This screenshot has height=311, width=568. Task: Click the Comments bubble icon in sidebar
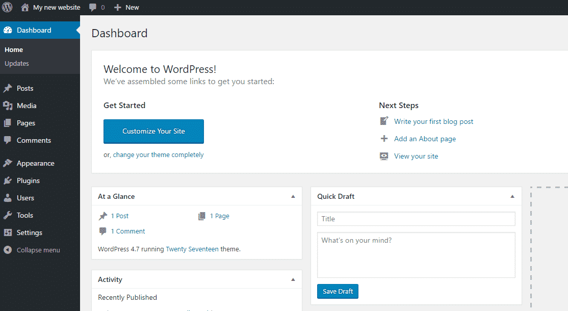tap(8, 140)
